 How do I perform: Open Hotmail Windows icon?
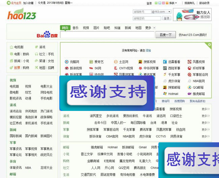coord(165,94)
